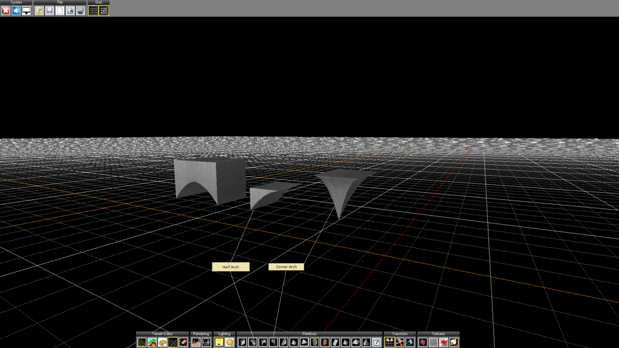
Task: Click the Rendering panel header
Action: click(201, 333)
